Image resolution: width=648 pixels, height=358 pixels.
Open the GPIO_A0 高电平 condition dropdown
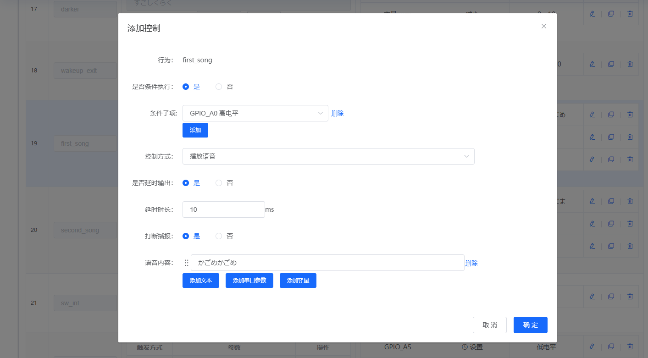255,113
